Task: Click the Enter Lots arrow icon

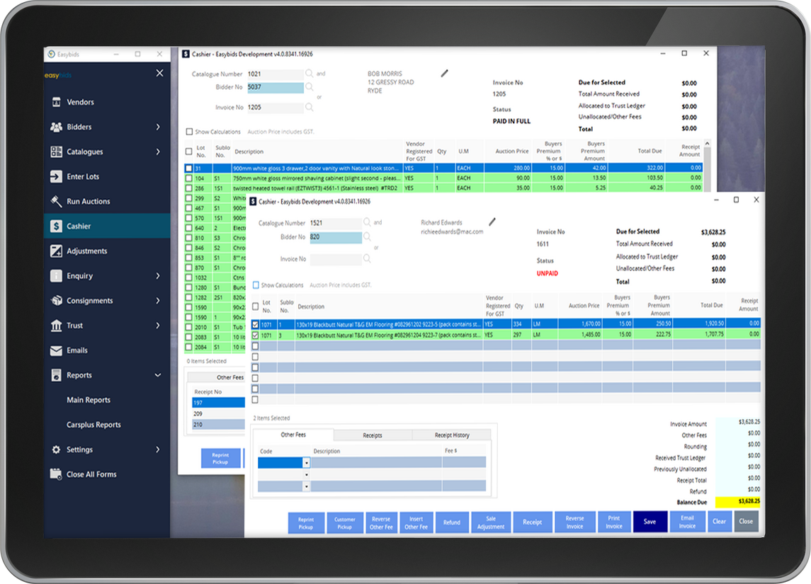Action: coord(57,176)
